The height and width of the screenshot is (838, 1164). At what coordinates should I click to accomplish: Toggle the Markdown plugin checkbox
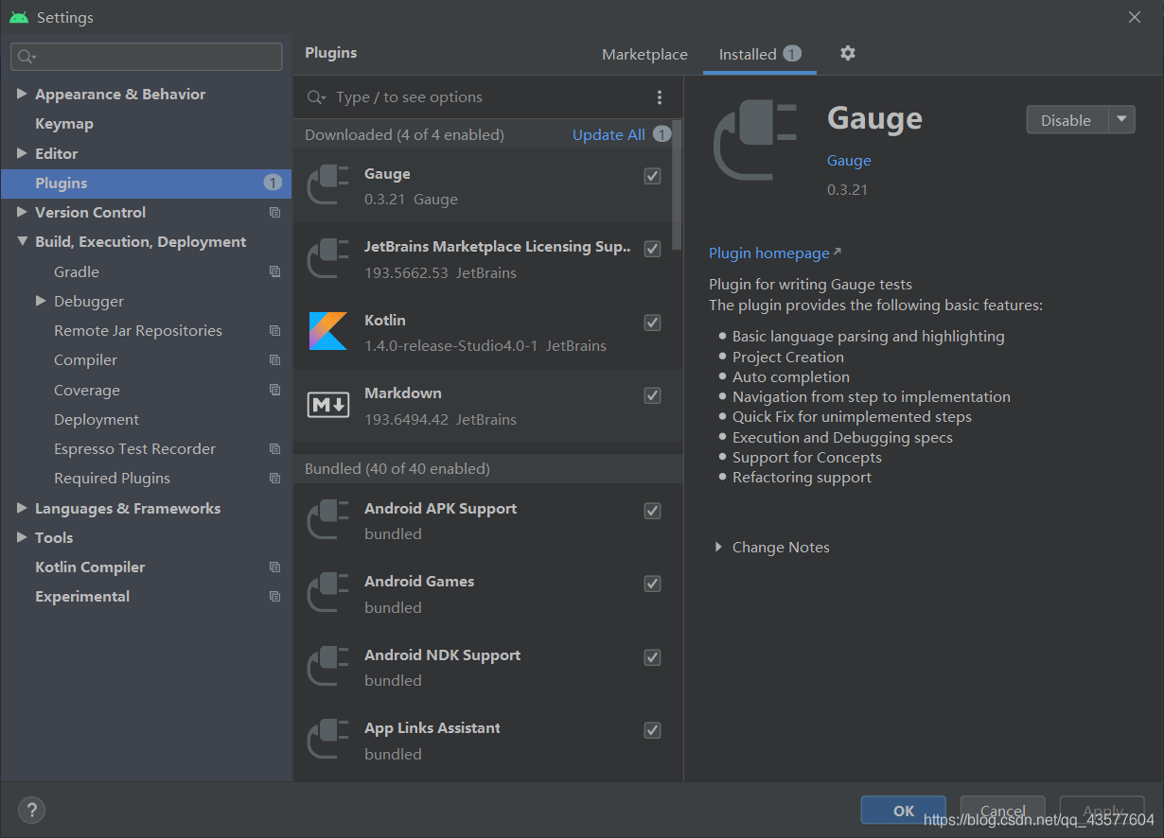652,395
